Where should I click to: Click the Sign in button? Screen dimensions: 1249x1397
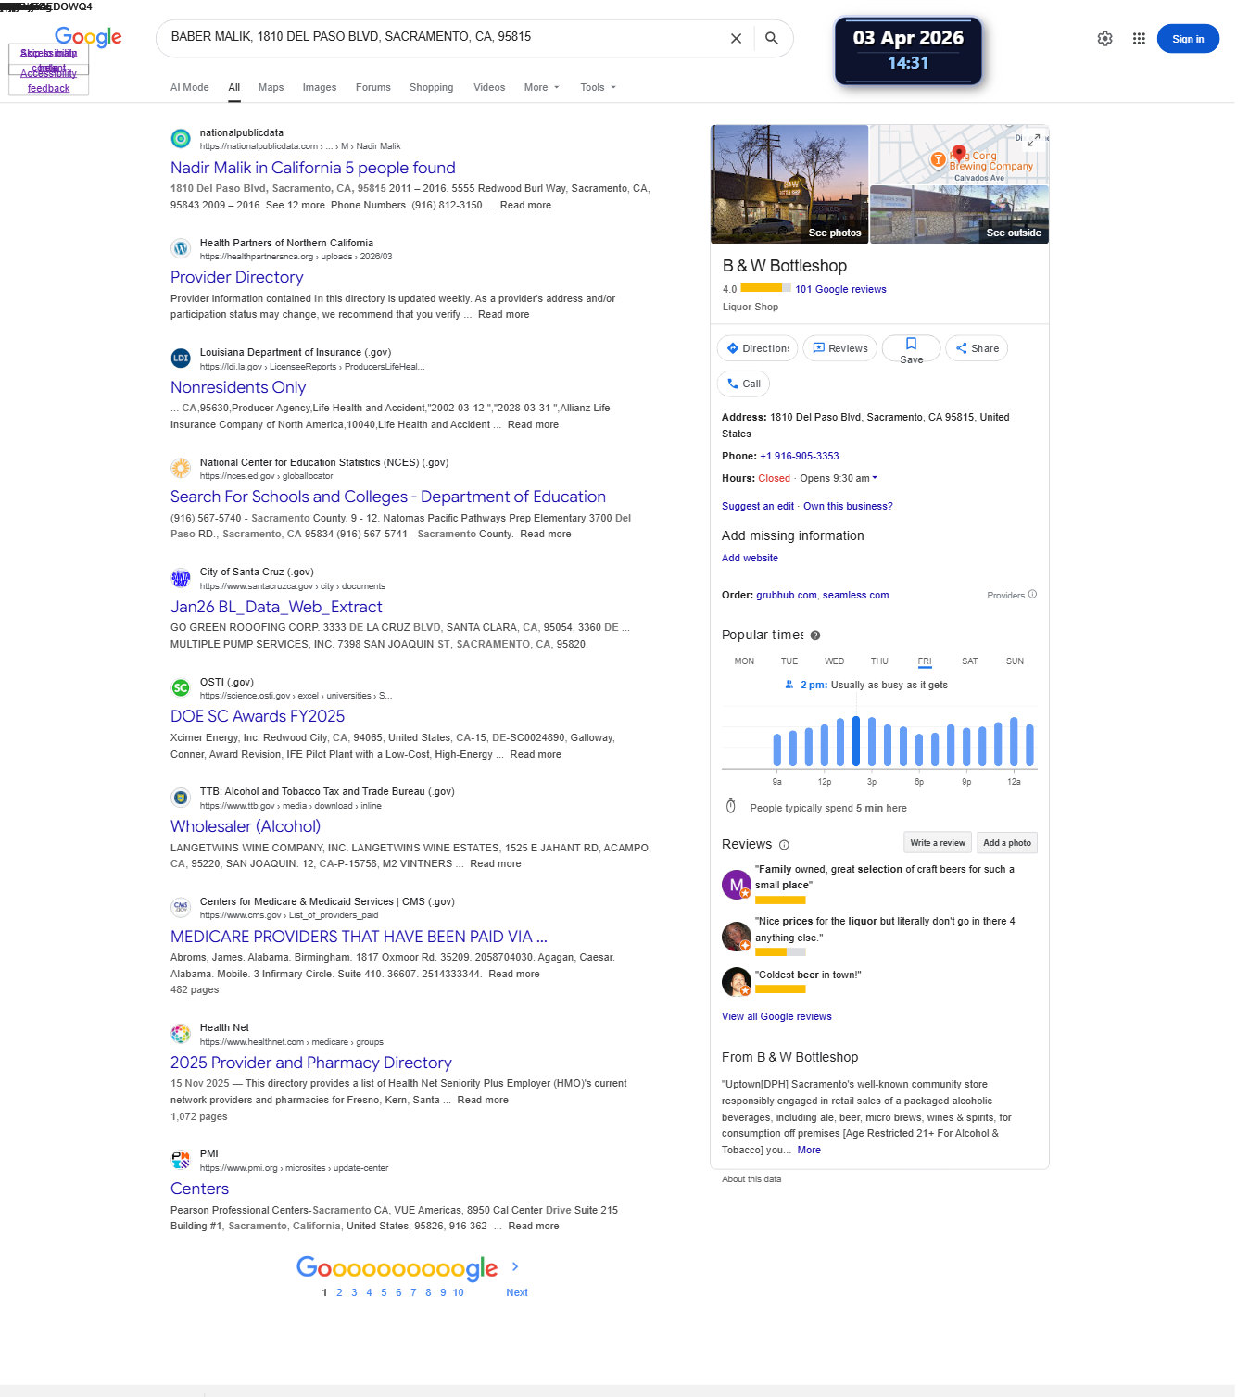pos(1188,39)
